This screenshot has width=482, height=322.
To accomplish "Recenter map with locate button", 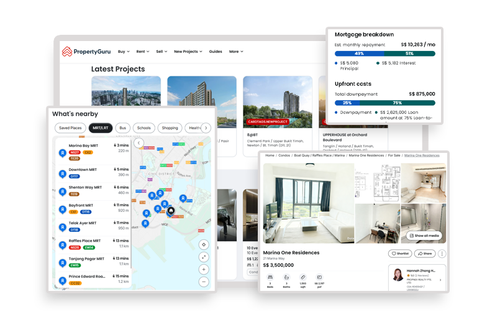I will coord(204,245).
